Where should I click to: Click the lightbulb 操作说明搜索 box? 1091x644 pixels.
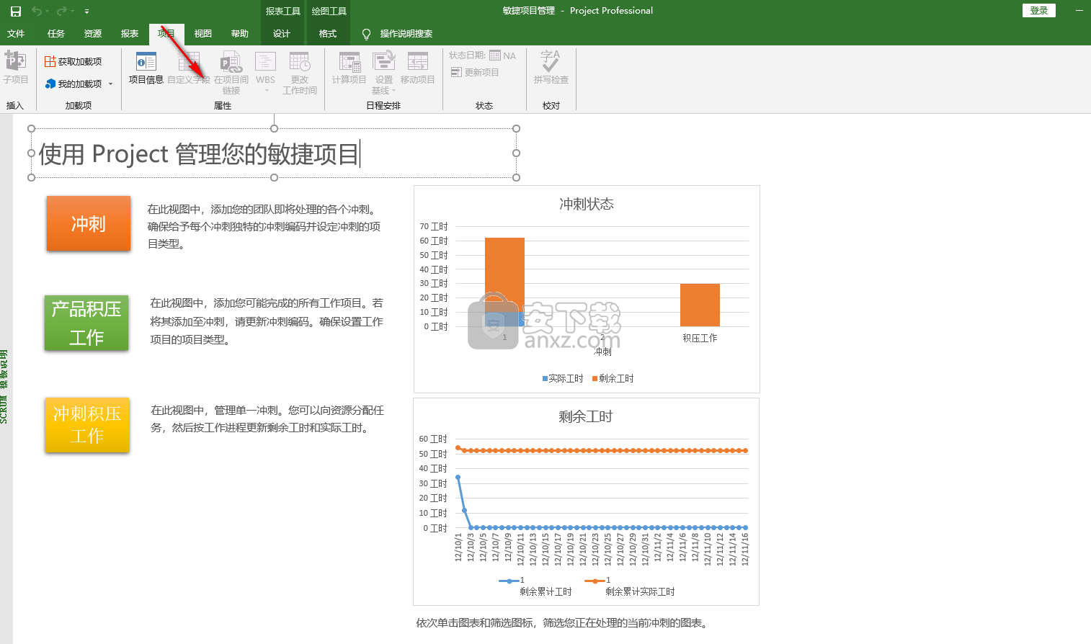coord(397,34)
